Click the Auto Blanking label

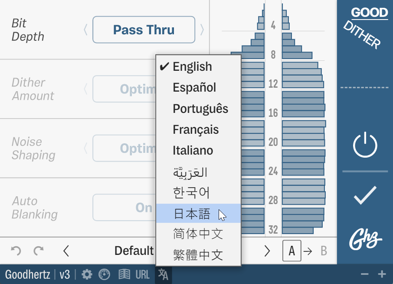pos(35,208)
